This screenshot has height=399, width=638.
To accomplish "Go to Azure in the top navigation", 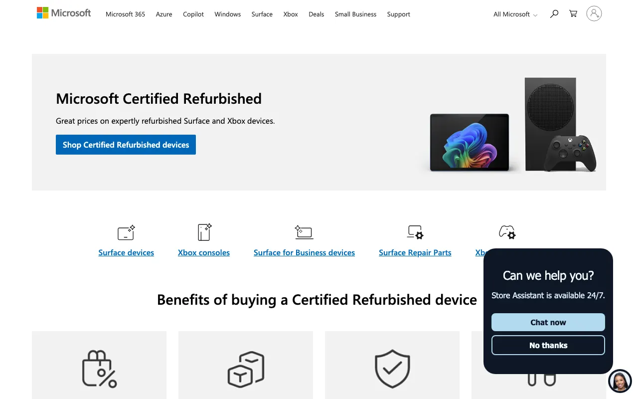I will (164, 14).
